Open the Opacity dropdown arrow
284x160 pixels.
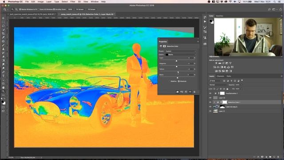[241, 85]
